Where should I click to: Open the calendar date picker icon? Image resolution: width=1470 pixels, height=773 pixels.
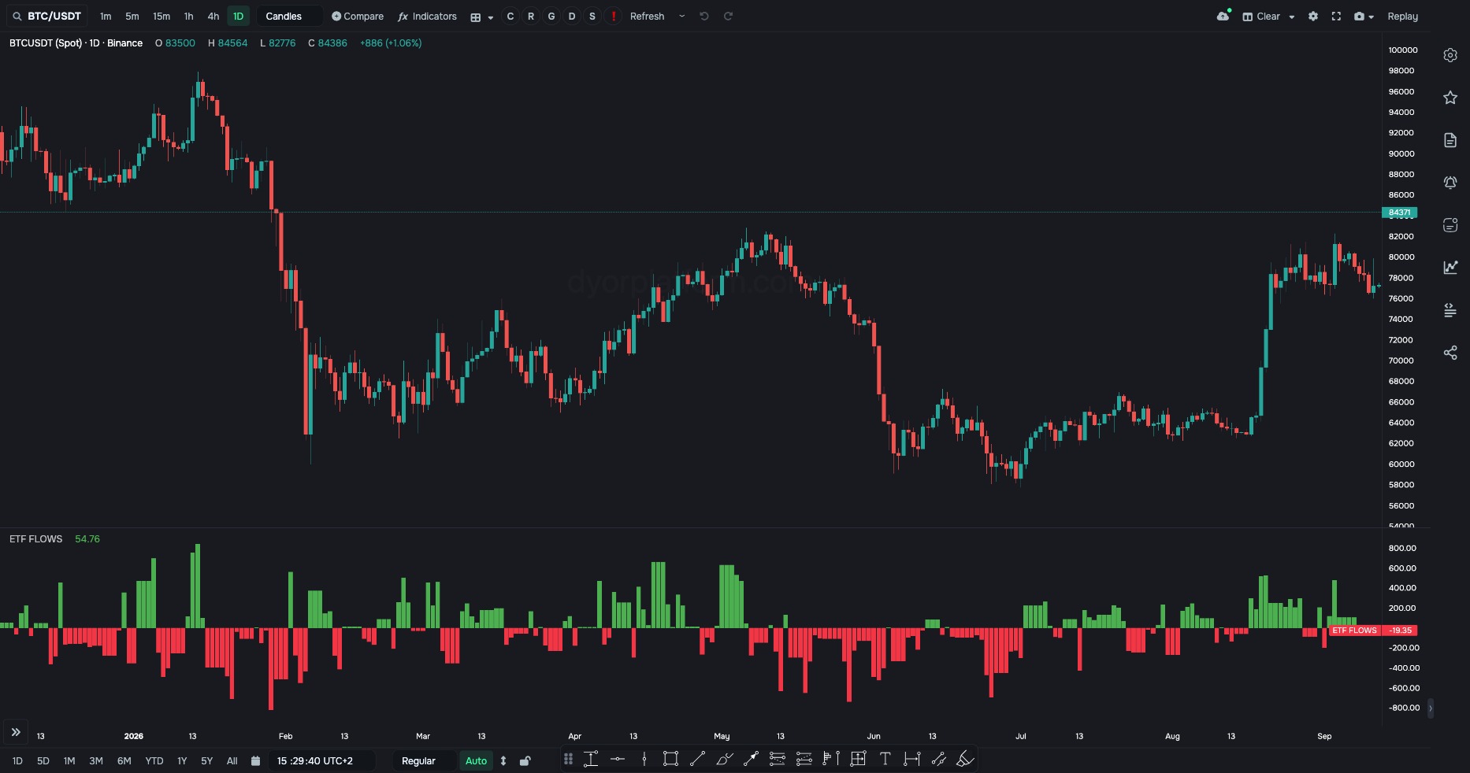click(x=255, y=760)
